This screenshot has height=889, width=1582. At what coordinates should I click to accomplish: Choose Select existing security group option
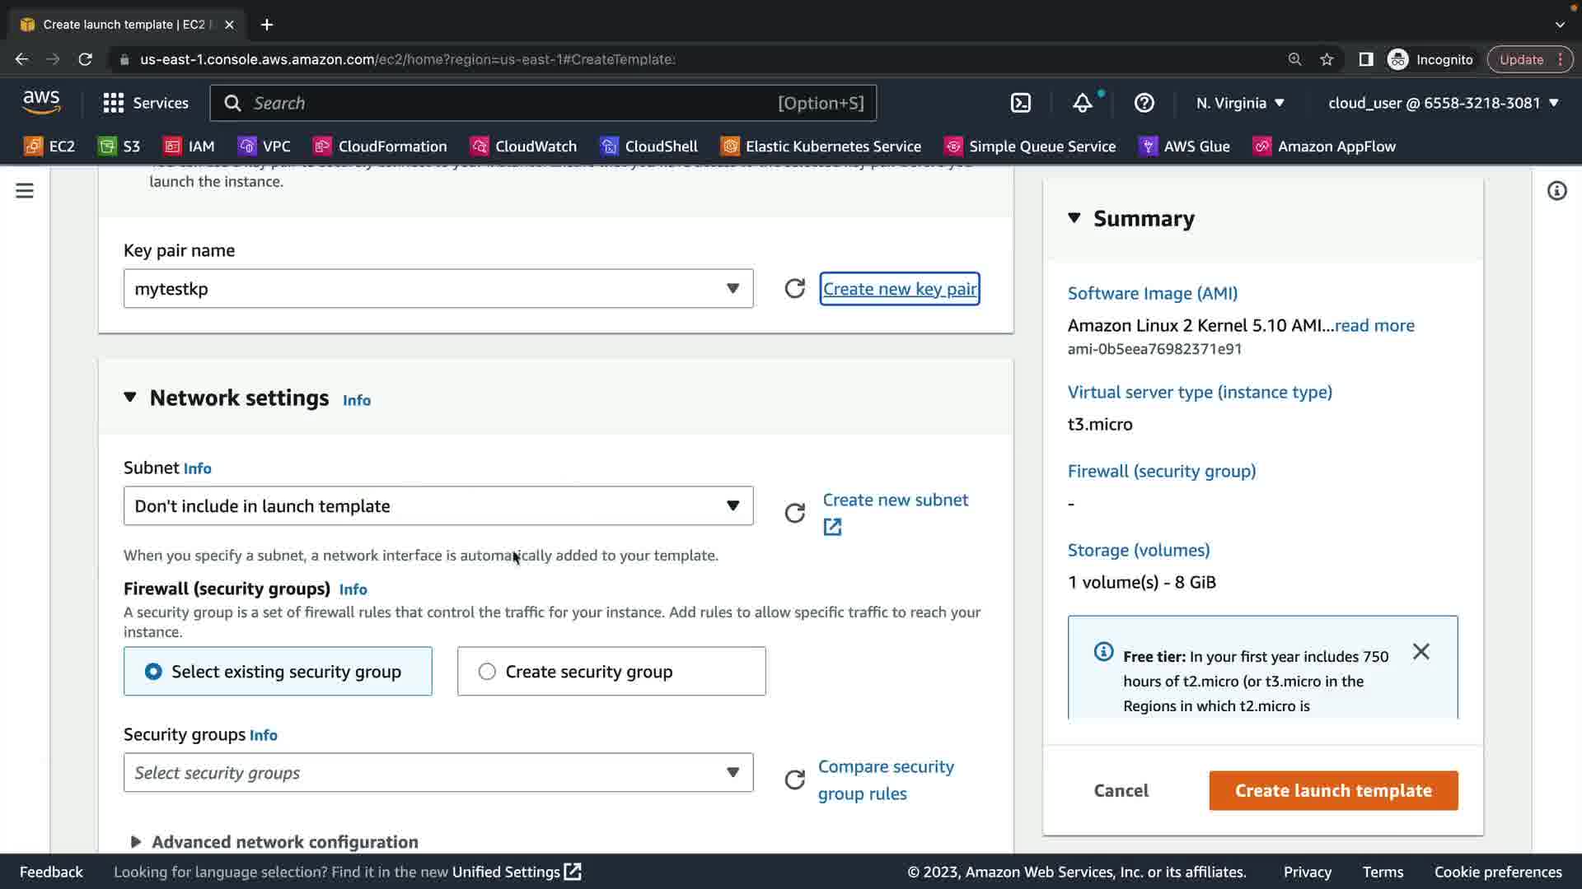coord(278,672)
